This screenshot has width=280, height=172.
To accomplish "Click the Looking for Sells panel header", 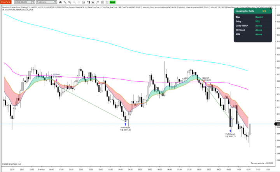I will 253,11.
